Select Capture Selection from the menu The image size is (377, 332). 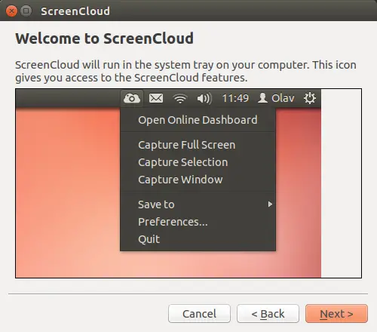tap(198, 162)
